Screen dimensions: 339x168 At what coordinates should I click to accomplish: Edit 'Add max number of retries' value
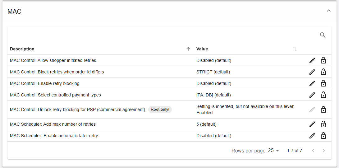pos(312,124)
